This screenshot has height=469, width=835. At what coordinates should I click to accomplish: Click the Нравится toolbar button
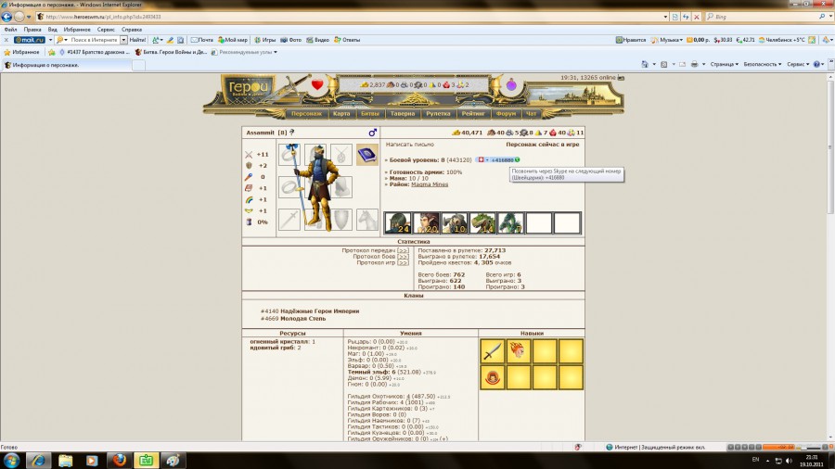(x=631, y=40)
